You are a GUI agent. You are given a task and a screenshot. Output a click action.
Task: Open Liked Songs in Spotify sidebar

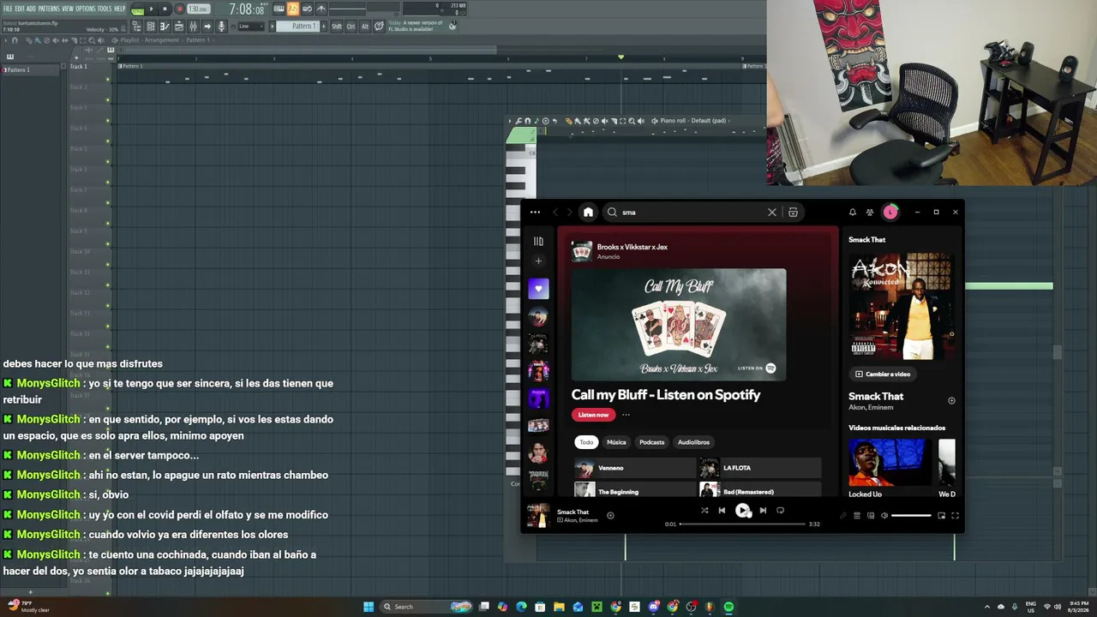[538, 290]
